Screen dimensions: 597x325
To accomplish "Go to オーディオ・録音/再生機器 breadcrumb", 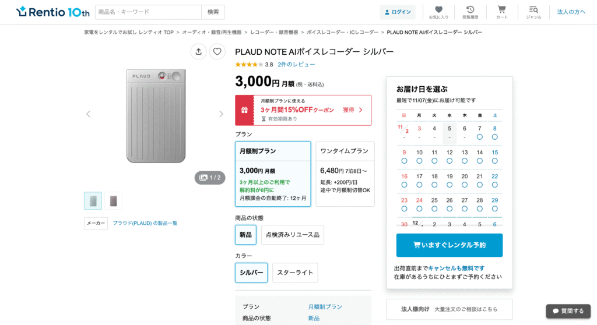I will (x=212, y=33).
